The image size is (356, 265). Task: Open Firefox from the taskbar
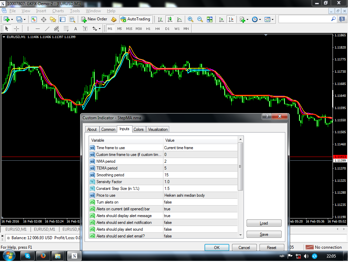[43, 256]
